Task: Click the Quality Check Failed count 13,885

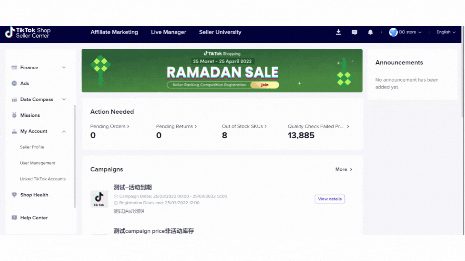Action: 301,135
